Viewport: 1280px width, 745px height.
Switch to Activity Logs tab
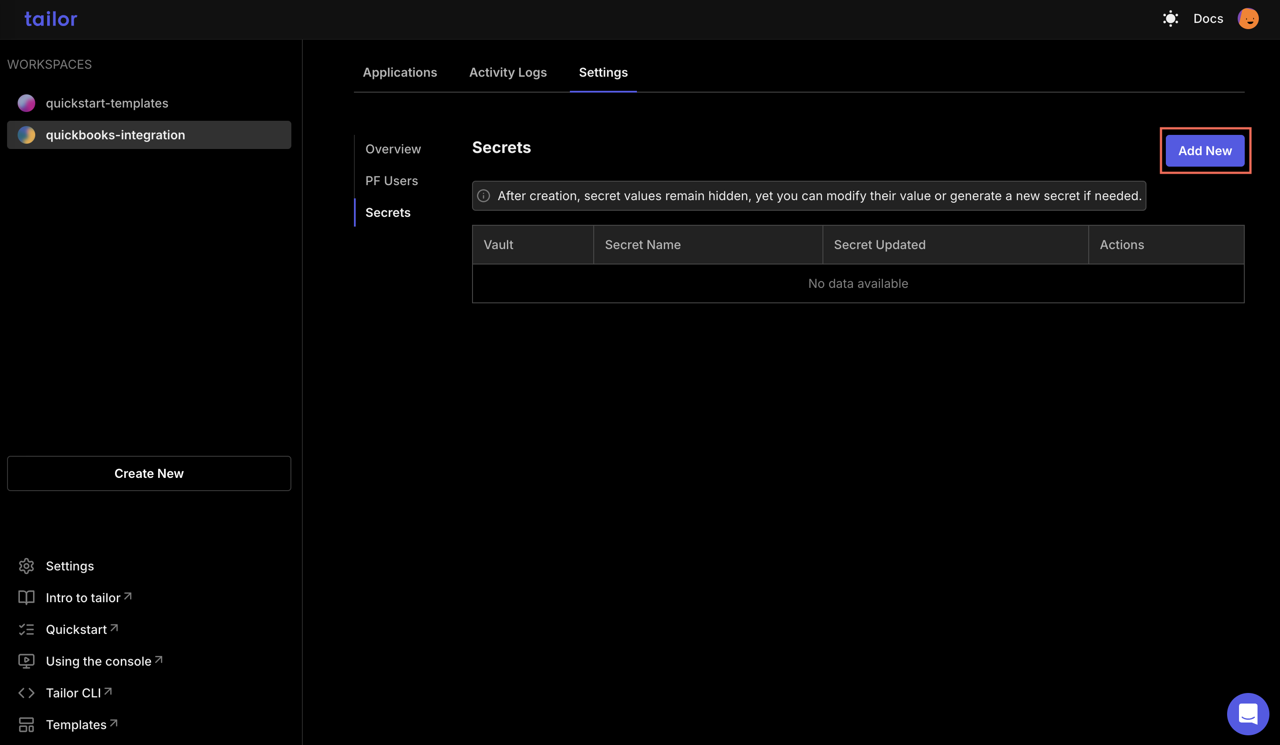click(x=508, y=72)
